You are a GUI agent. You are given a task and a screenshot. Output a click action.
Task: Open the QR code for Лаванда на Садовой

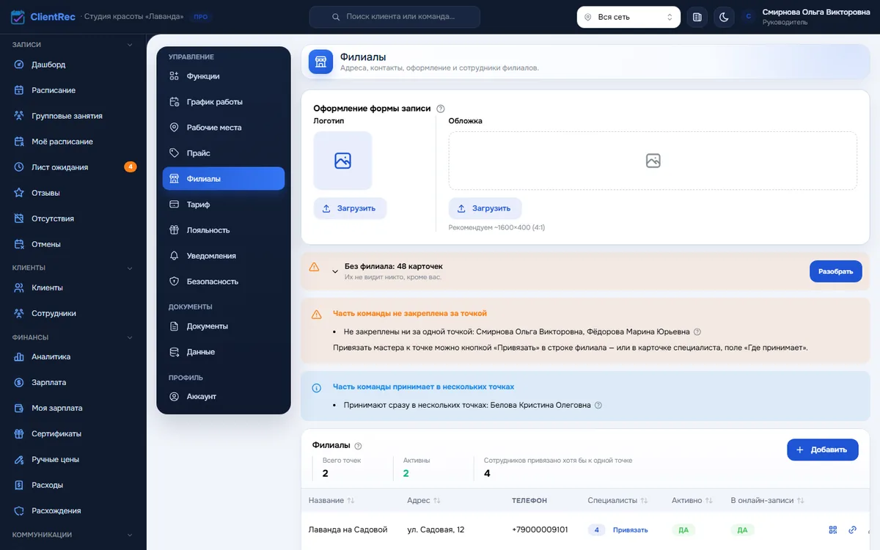pyautogui.click(x=832, y=529)
